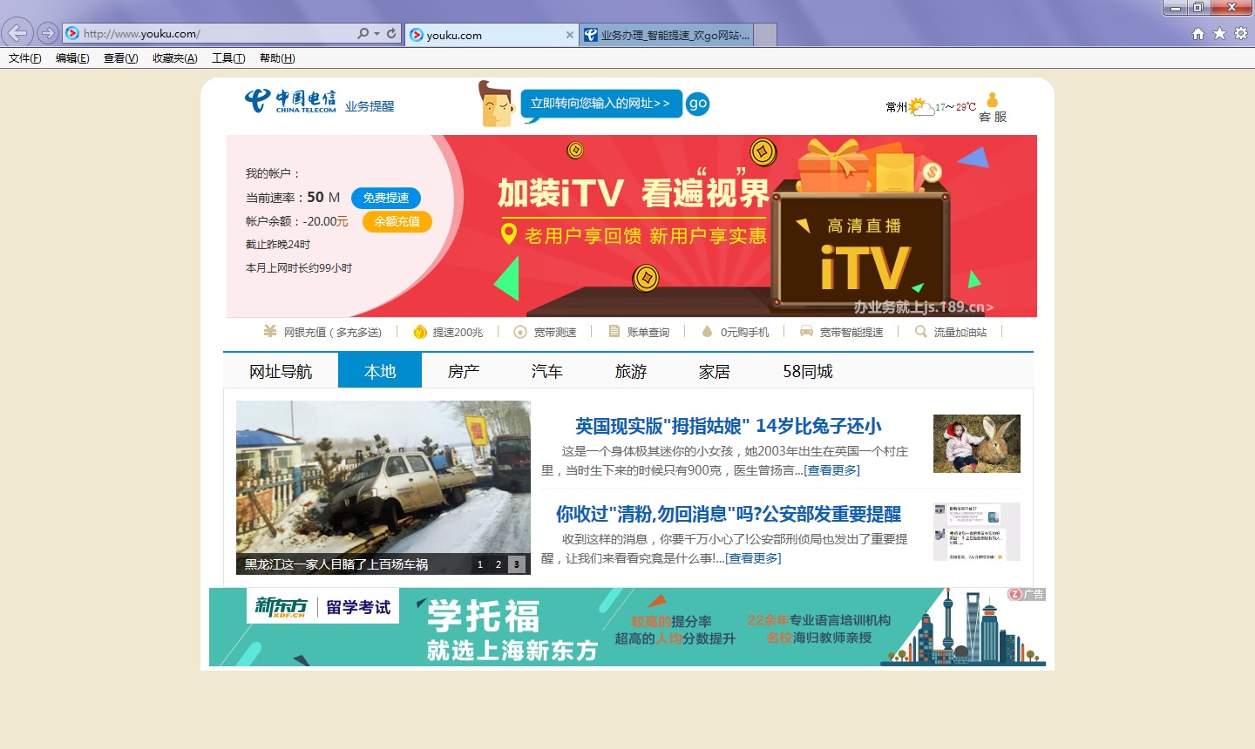Select the 网址导航 tab
Image resolution: width=1255 pixels, height=749 pixels.
pyautogui.click(x=281, y=371)
